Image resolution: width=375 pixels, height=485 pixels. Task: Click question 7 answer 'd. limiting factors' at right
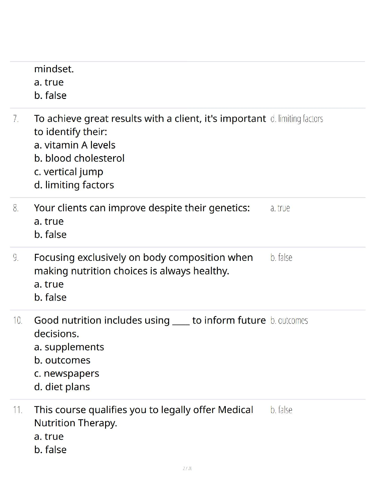click(297, 118)
